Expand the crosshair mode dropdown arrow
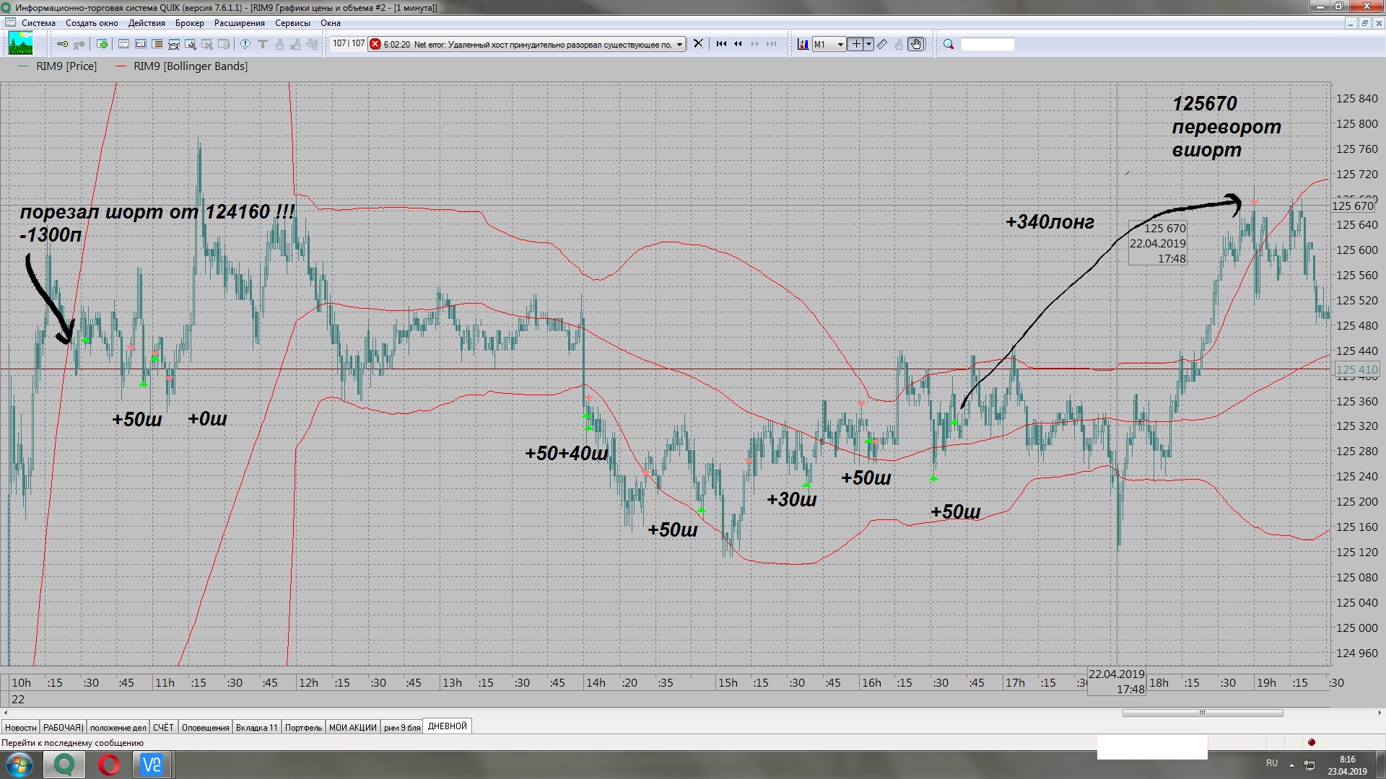The height and width of the screenshot is (779, 1386). pos(869,44)
